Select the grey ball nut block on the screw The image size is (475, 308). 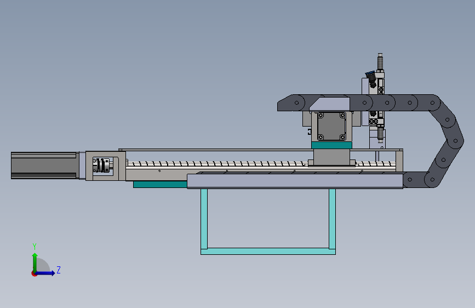pos(331,157)
